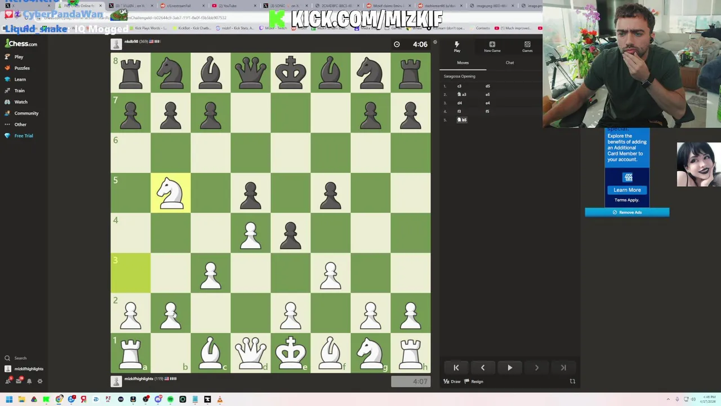The height and width of the screenshot is (406, 721).
Task: Offer a Draw
Action: click(452, 382)
